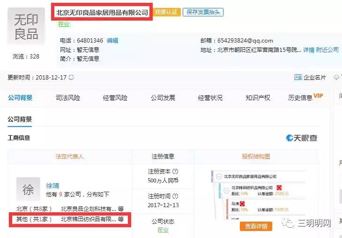Click the 其他（共1家）row label

click(34, 219)
